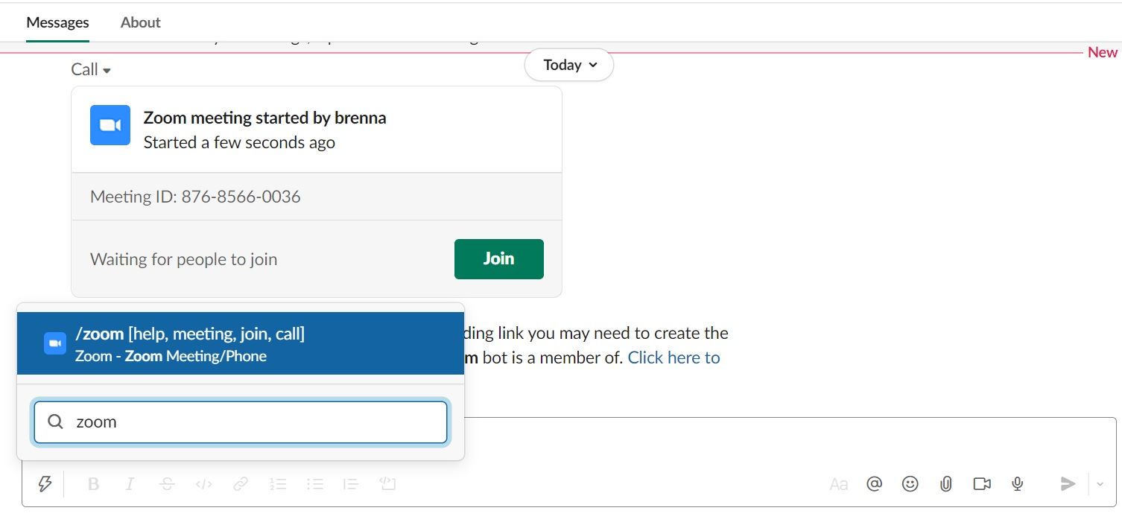Toggle the Aa formatting bar
Image resolution: width=1122 pixels, height=531 pixels.
[838, 483]
